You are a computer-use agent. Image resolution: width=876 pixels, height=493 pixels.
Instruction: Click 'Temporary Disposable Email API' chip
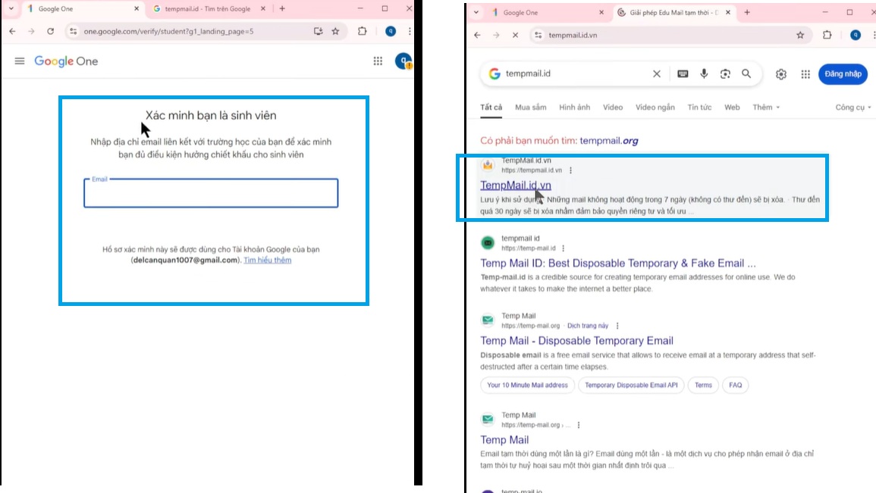[631, 385]
